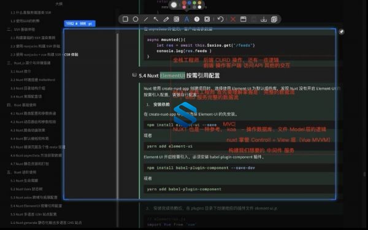Copy screenshot to clipboard icon

[x=274, y=19]
